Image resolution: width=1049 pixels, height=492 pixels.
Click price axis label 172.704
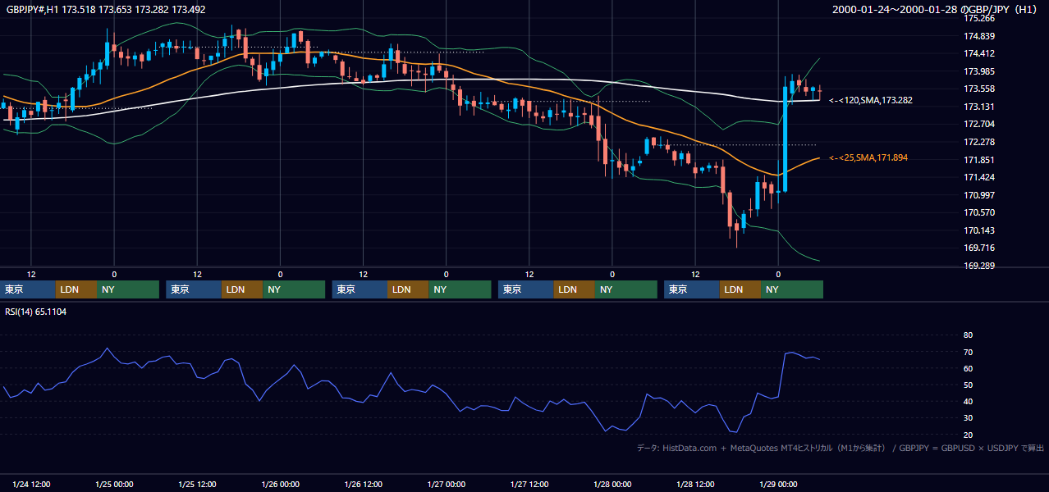(x=978, y=124)
